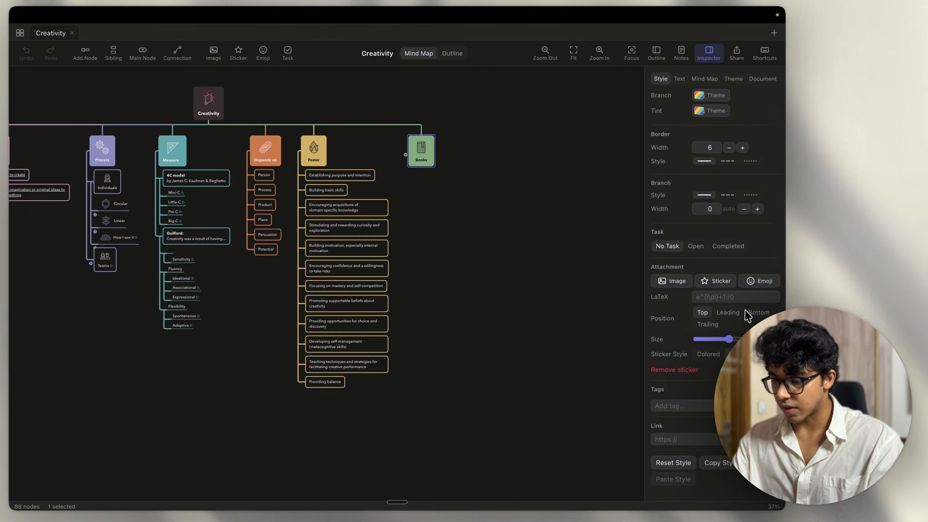
Task: Click the Reset Style button
Action: [x=673, y=463]
